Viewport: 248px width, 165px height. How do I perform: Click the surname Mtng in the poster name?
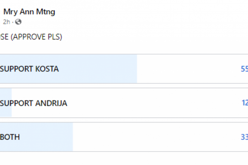tap(46, 12)
